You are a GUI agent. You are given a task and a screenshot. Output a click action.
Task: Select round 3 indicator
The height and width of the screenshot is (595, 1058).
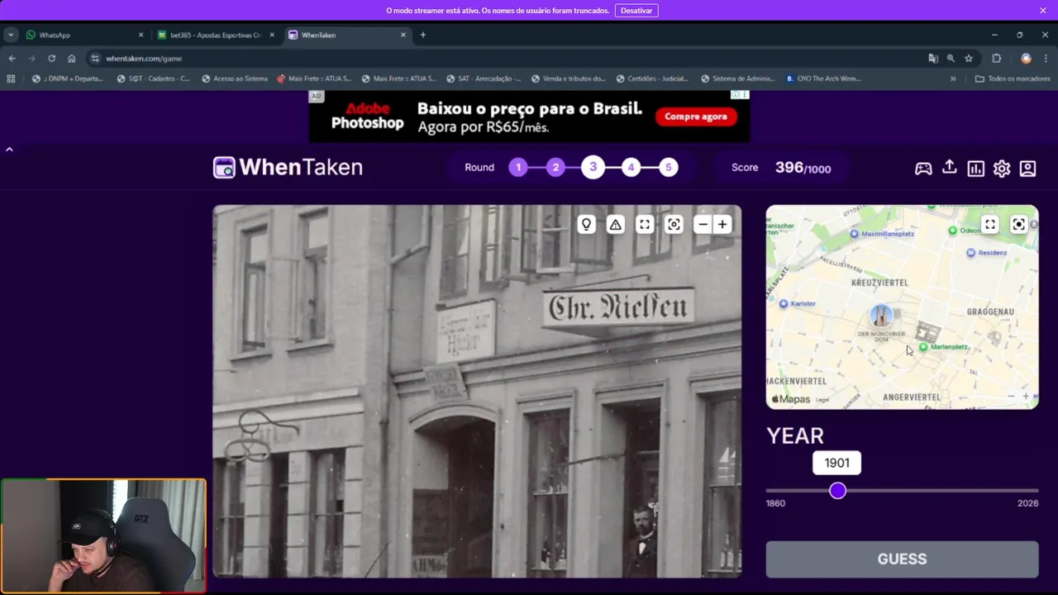point(593,167)
